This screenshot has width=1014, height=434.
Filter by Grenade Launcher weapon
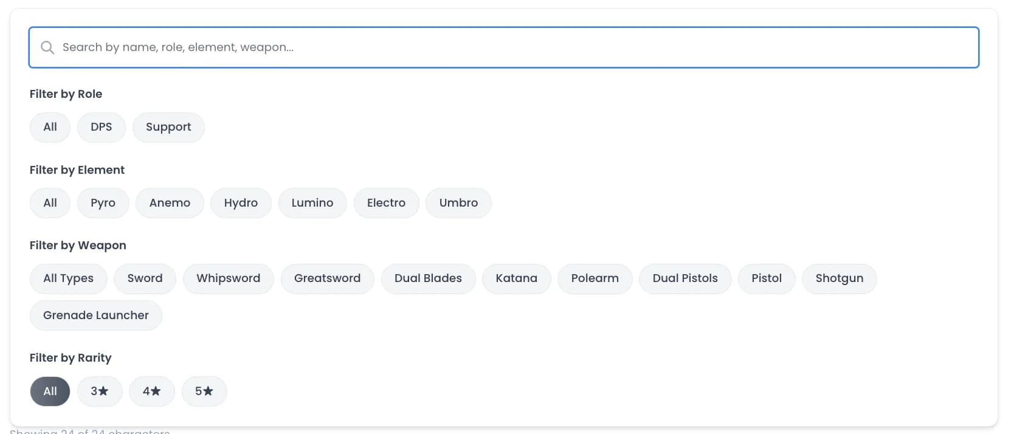coord(95,315)
